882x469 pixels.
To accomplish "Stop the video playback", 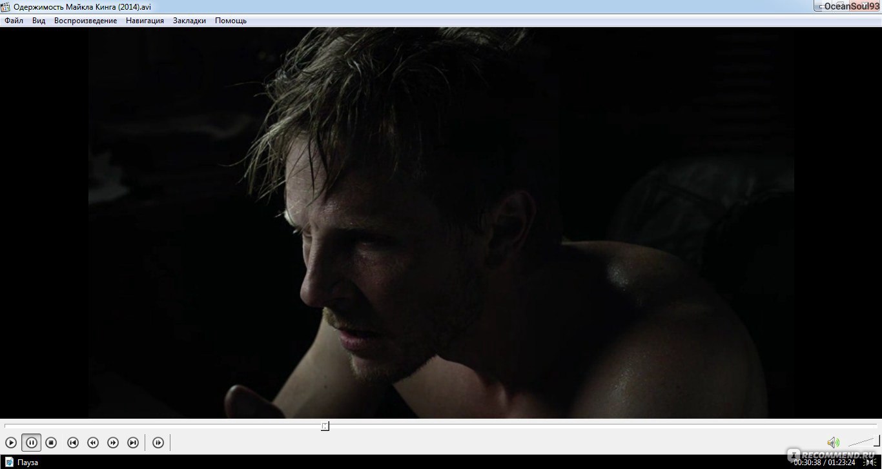I will click(x=51, y=443).
